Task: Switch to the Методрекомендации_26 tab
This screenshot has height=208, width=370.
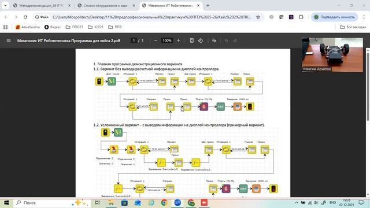Action: click(42, 5)
